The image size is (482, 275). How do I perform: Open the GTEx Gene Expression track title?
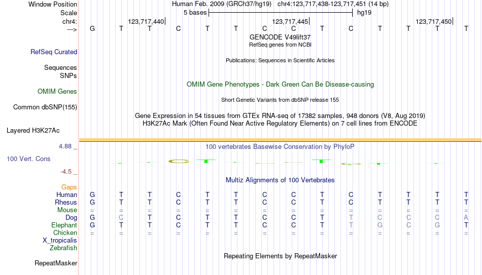click(280, 115)
